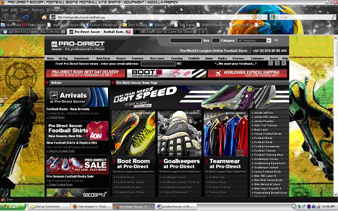Screen dimensions: 338x211
Task: Click the Size input field
Action: (x=216, y=40)
